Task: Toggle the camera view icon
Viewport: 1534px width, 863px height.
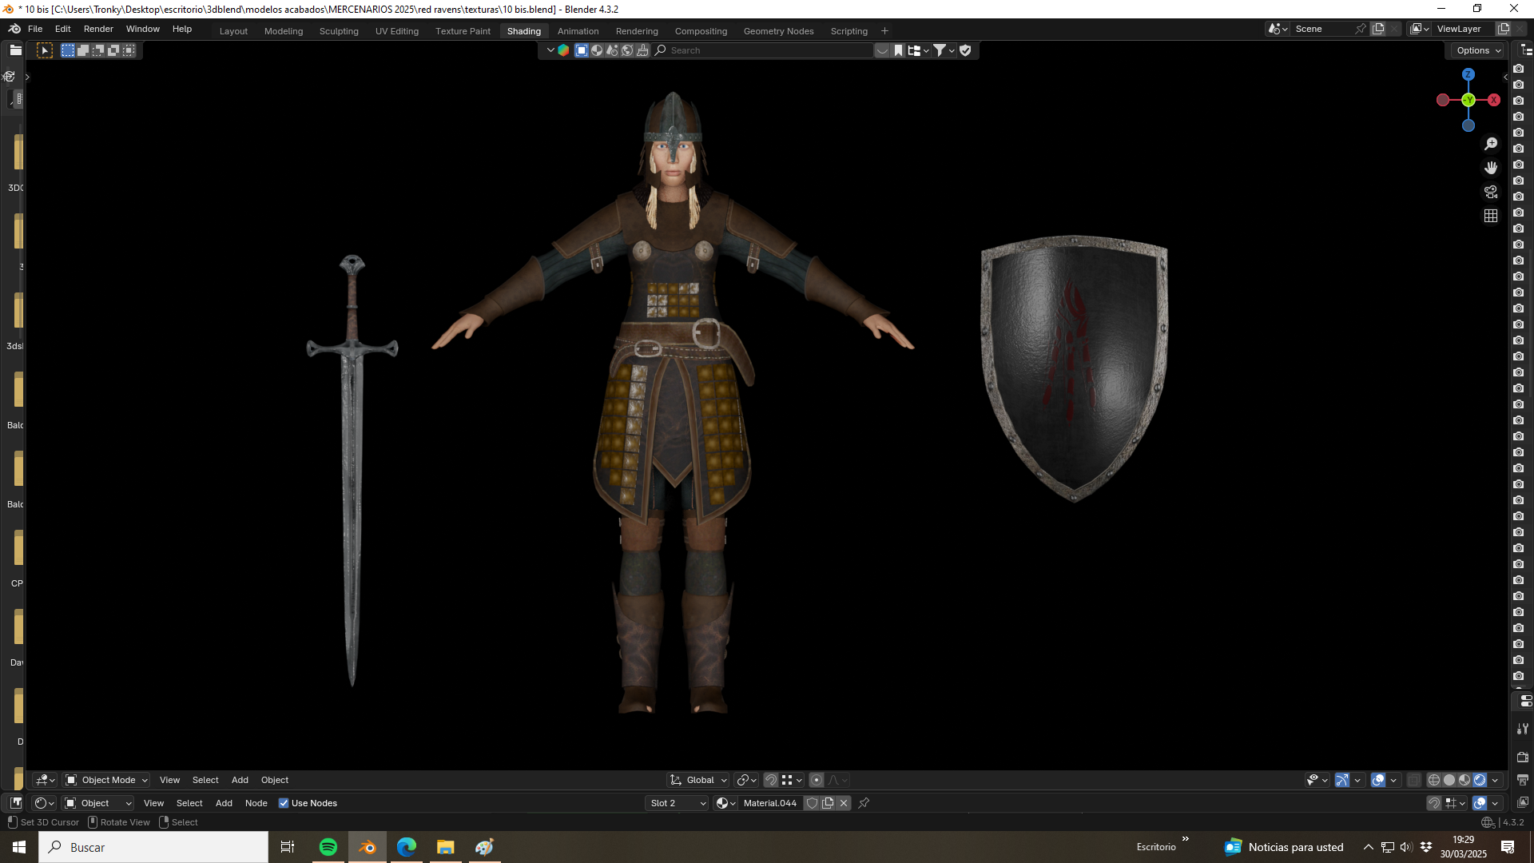Action: tap(1491, 192)
